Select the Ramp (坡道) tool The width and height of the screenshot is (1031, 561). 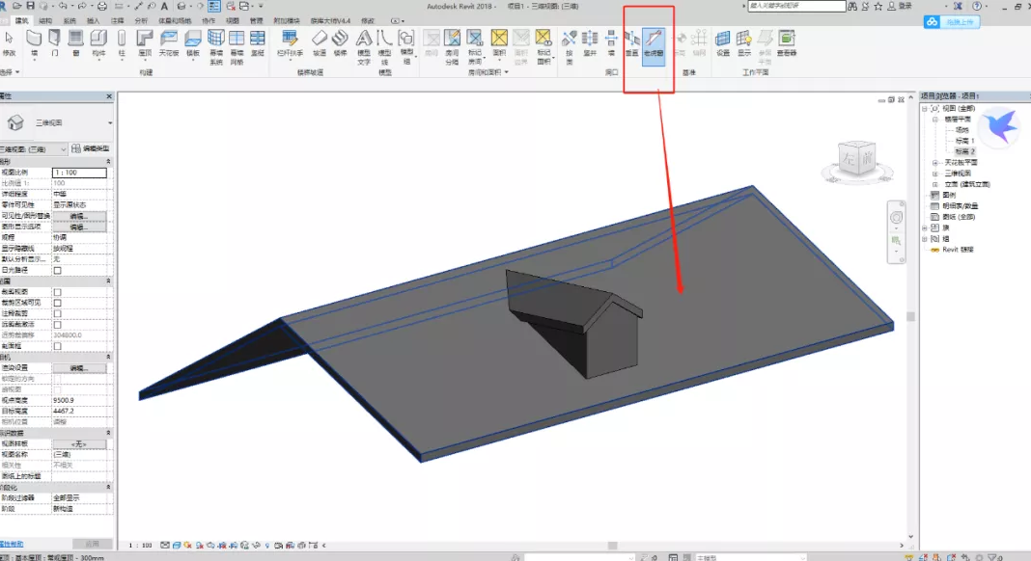click(319, 43)
